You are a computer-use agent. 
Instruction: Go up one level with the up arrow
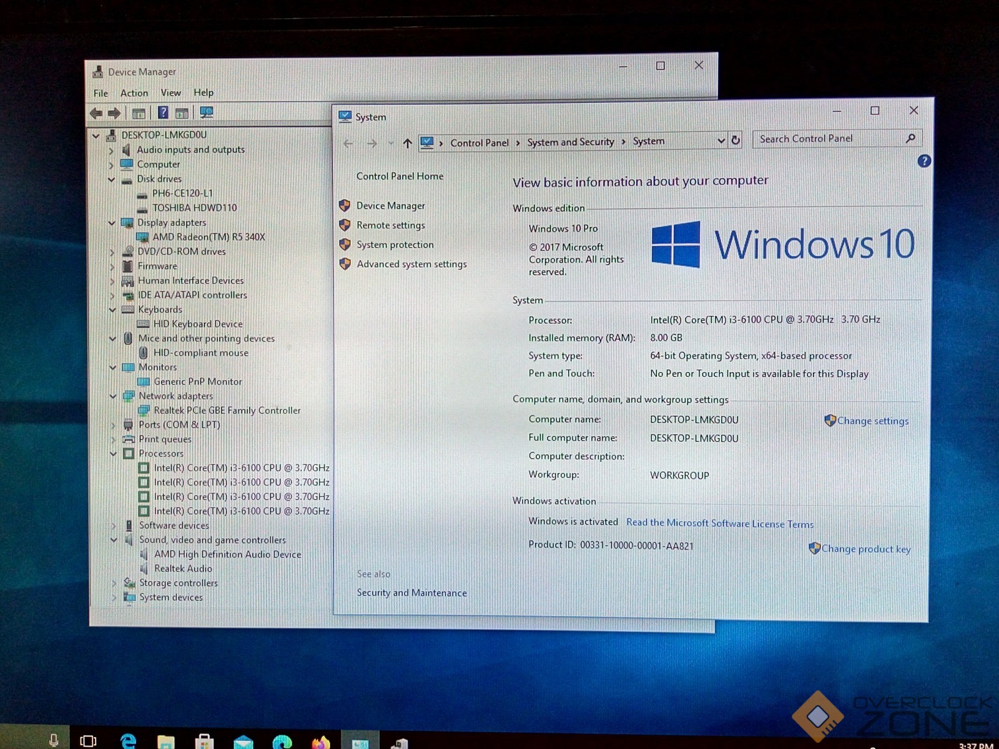pos(407,143)
